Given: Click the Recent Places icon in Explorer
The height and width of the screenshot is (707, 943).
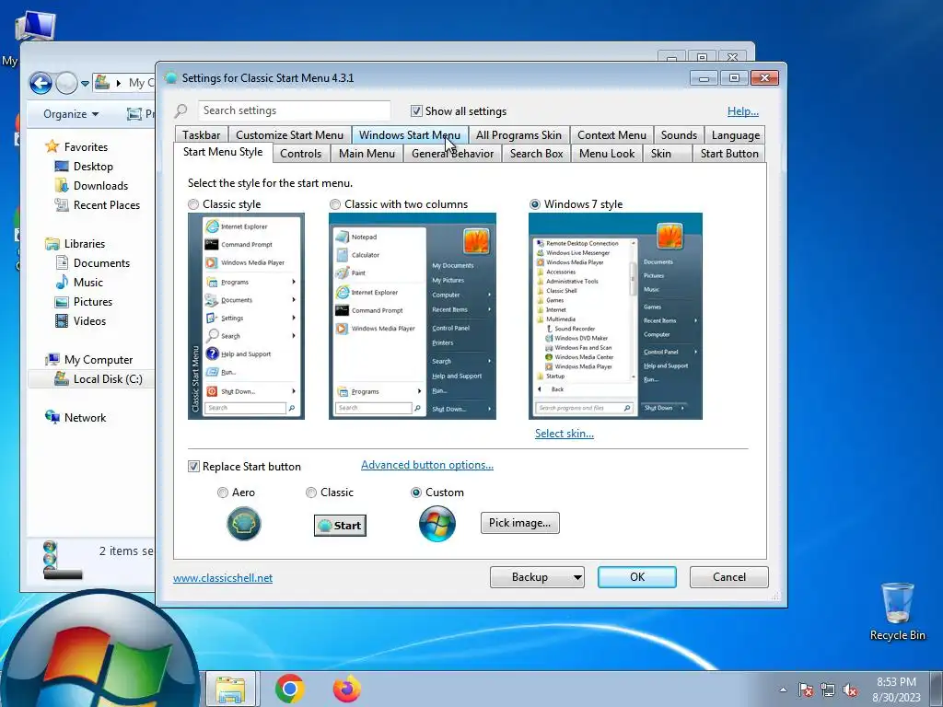Looking at the screenshot, I should pyautogui.click(x=62, y=204).
